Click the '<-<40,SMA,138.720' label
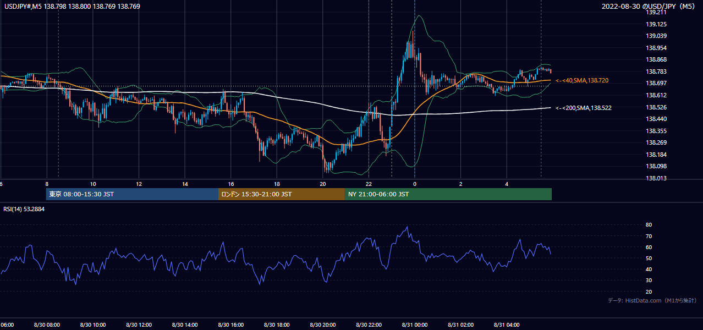This screenshot has width=703, height=330. point(582,80)
